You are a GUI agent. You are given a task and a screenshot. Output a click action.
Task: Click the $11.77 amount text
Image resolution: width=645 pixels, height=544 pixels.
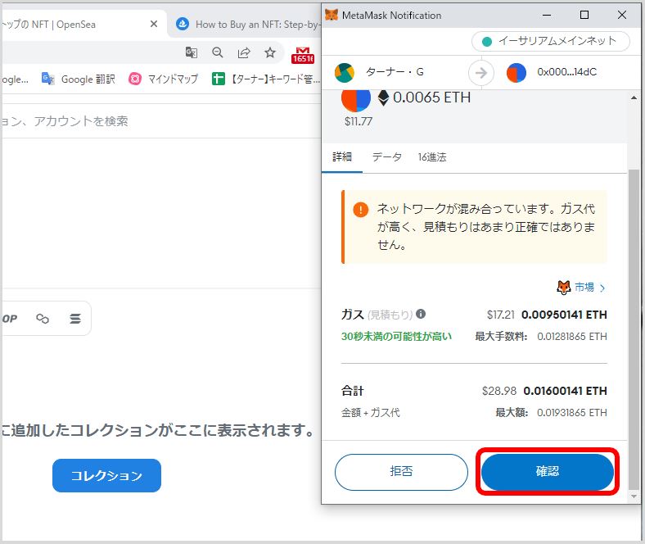pos(359,121)
